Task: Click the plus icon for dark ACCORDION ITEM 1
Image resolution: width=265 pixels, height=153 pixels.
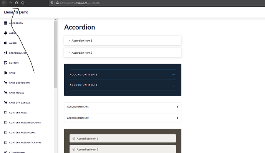Action: (174, 74)
